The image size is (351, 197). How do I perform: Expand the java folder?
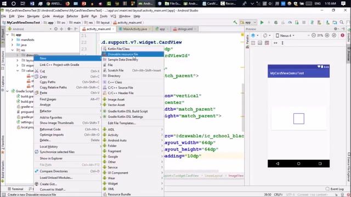12,45
